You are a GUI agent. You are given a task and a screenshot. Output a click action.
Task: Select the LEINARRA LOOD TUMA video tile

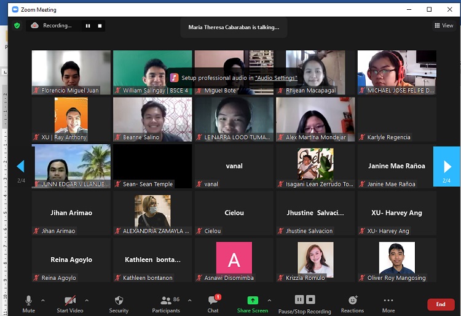pyautogui.click(x=234, y=120)
